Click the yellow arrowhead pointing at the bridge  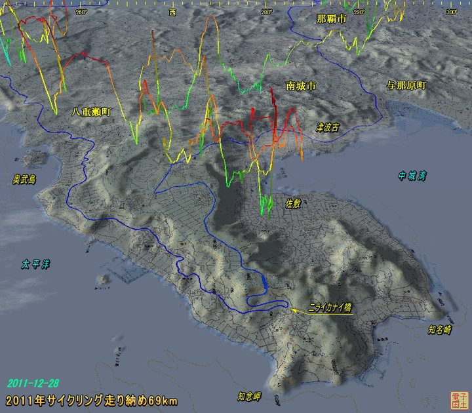coord(295,308)
